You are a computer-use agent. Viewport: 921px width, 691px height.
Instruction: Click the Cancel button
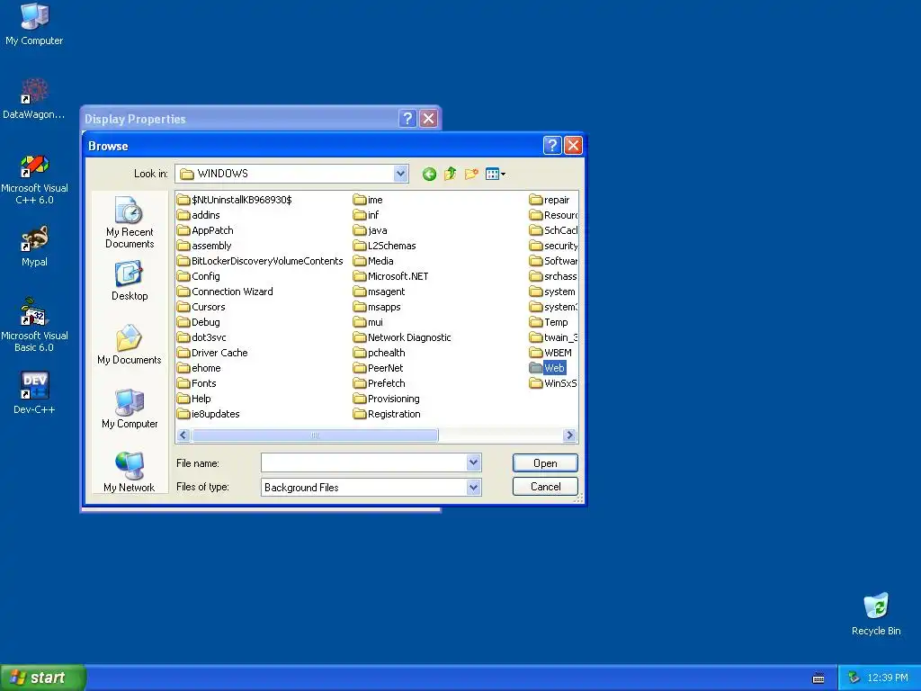click(x=545, y=487)
